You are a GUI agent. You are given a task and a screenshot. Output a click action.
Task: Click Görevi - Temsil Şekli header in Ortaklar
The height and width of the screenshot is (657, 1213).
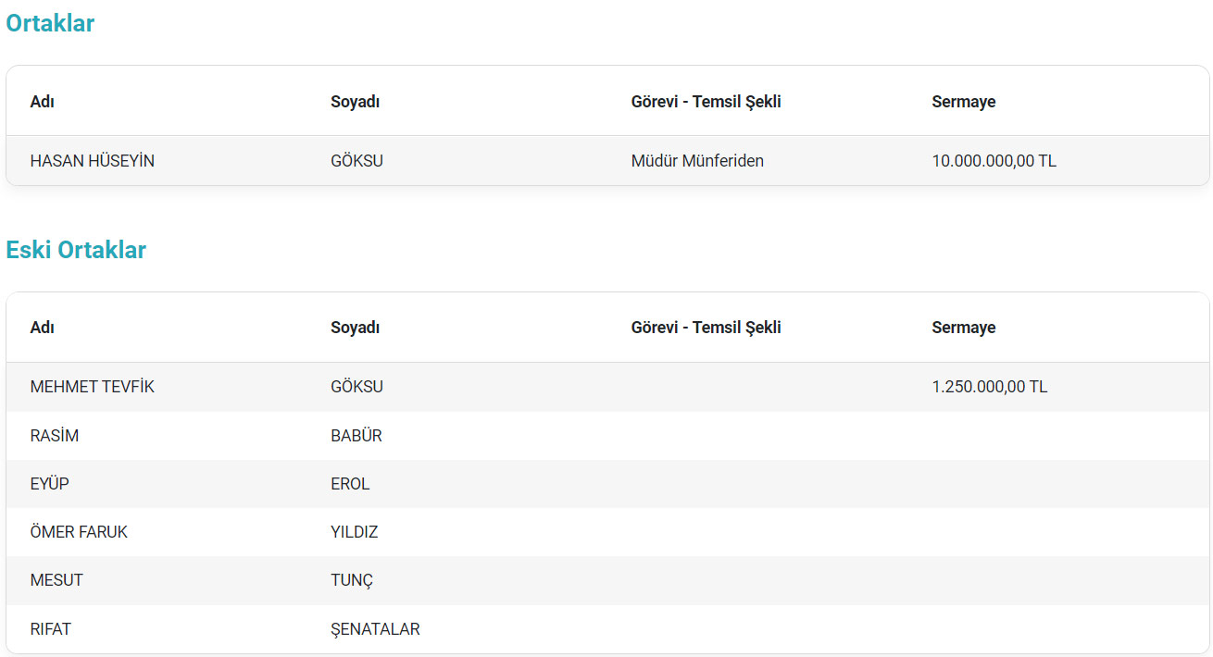pos(706,102)
